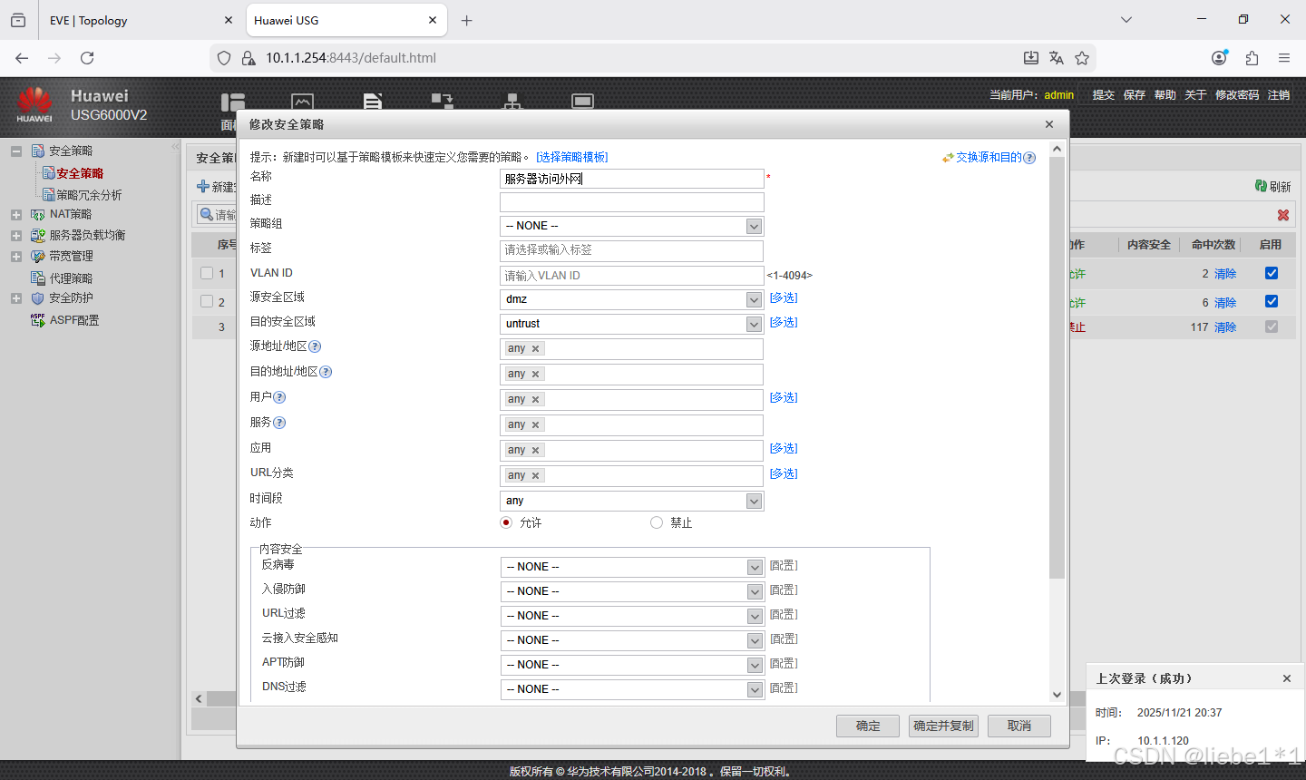Click help icon next to 源地址/地区

pyautogui.click(x=315, y=346)
